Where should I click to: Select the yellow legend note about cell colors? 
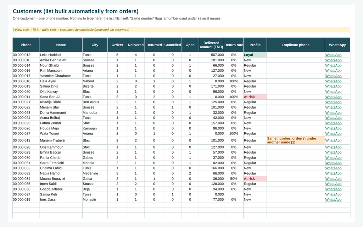181,30
